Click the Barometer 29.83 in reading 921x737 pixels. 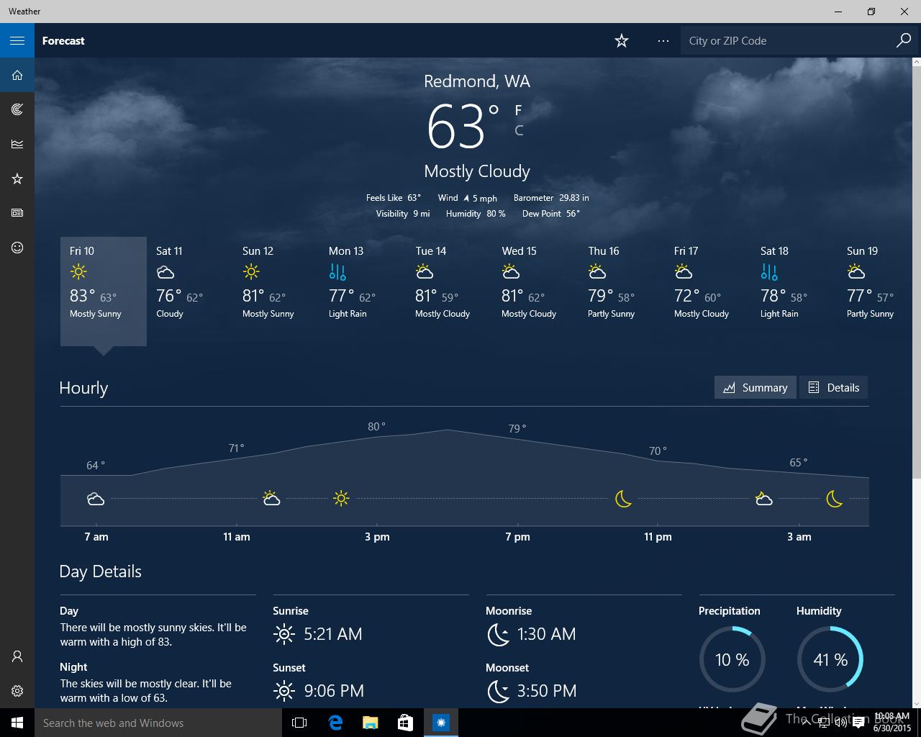point(551,198)
